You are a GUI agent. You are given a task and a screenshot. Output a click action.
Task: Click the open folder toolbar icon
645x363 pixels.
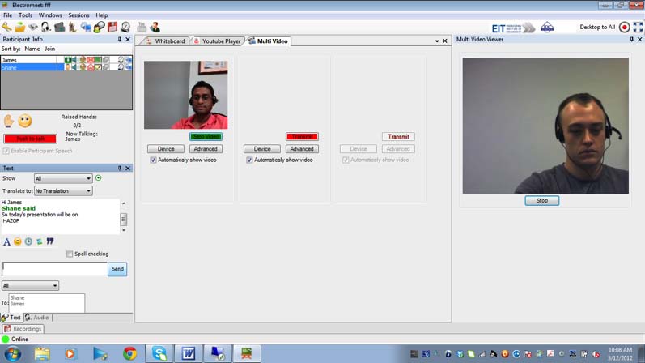click(x=19, y=28)
